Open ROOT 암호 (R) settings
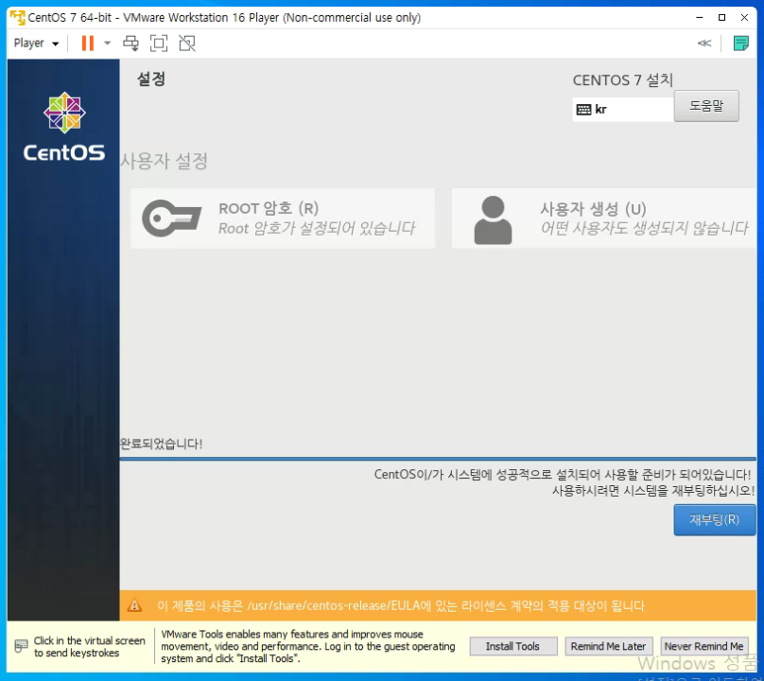Image resolution: width=764 pixels, height=681 pixels. [283, 218]
